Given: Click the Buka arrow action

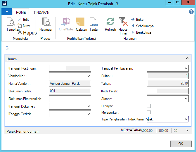Looking at the screenshot, I should 137,20.
